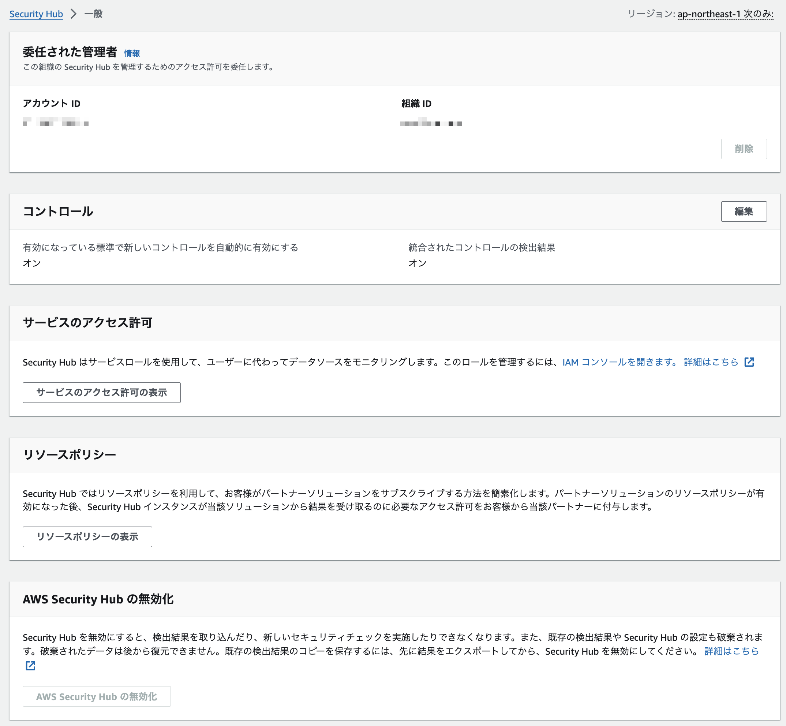Click the 一般 breadcrumb text
786x726 pixels.
93,14
